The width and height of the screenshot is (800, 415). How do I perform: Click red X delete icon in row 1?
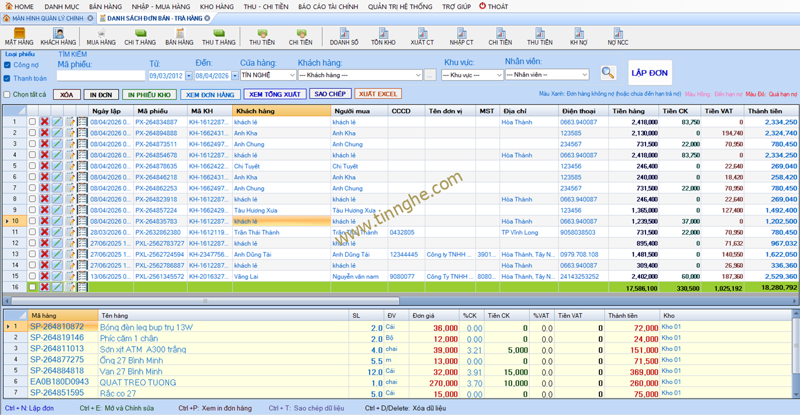[44, 122]
